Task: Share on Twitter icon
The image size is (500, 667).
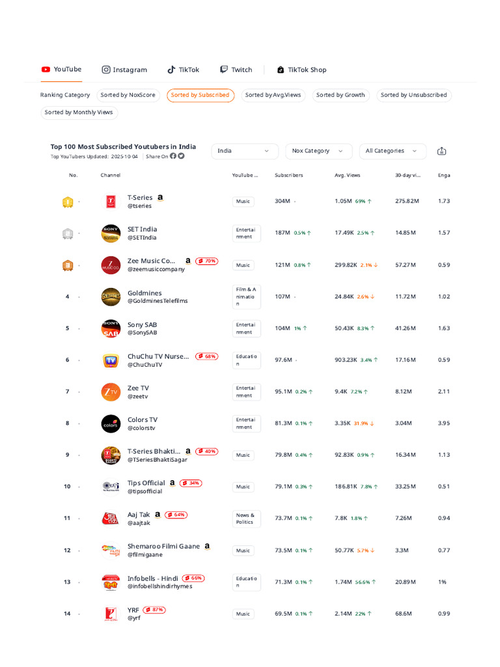Action: [181, 156]
